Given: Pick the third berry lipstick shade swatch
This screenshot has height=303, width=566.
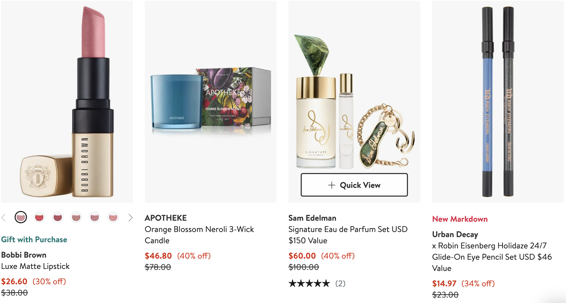Looking at the screenshot, I should 58,217.
